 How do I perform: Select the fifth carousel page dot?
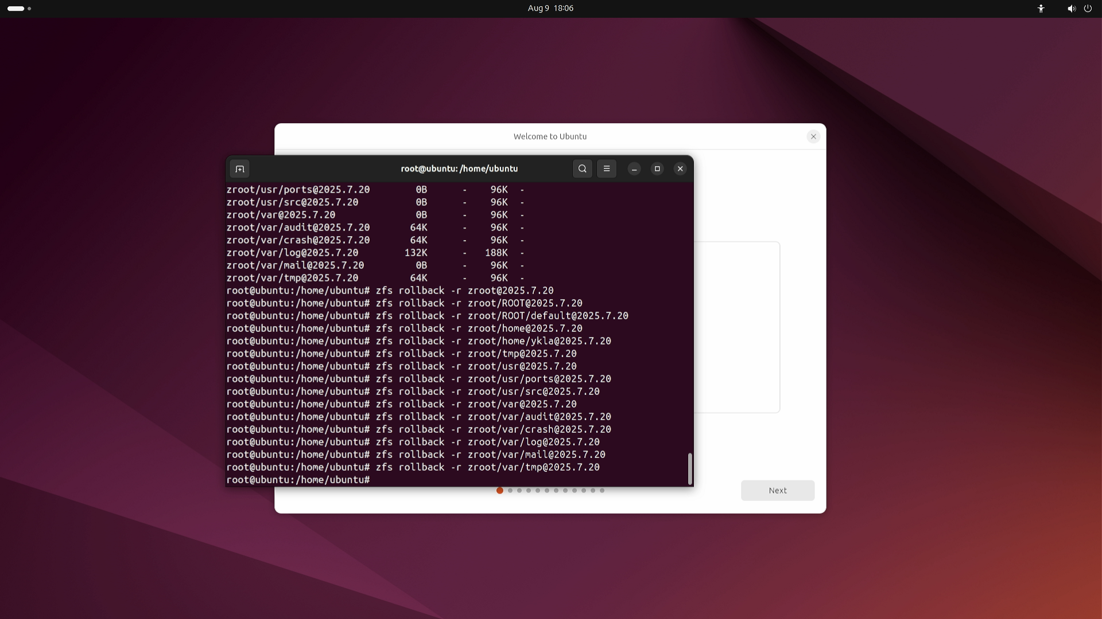[538, 491]
